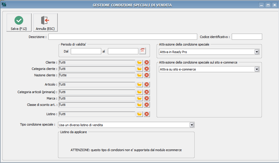Screen dimensions: 279x163
Task: Clear Categoria articoli (primaria) with red X
Action: 147,92
